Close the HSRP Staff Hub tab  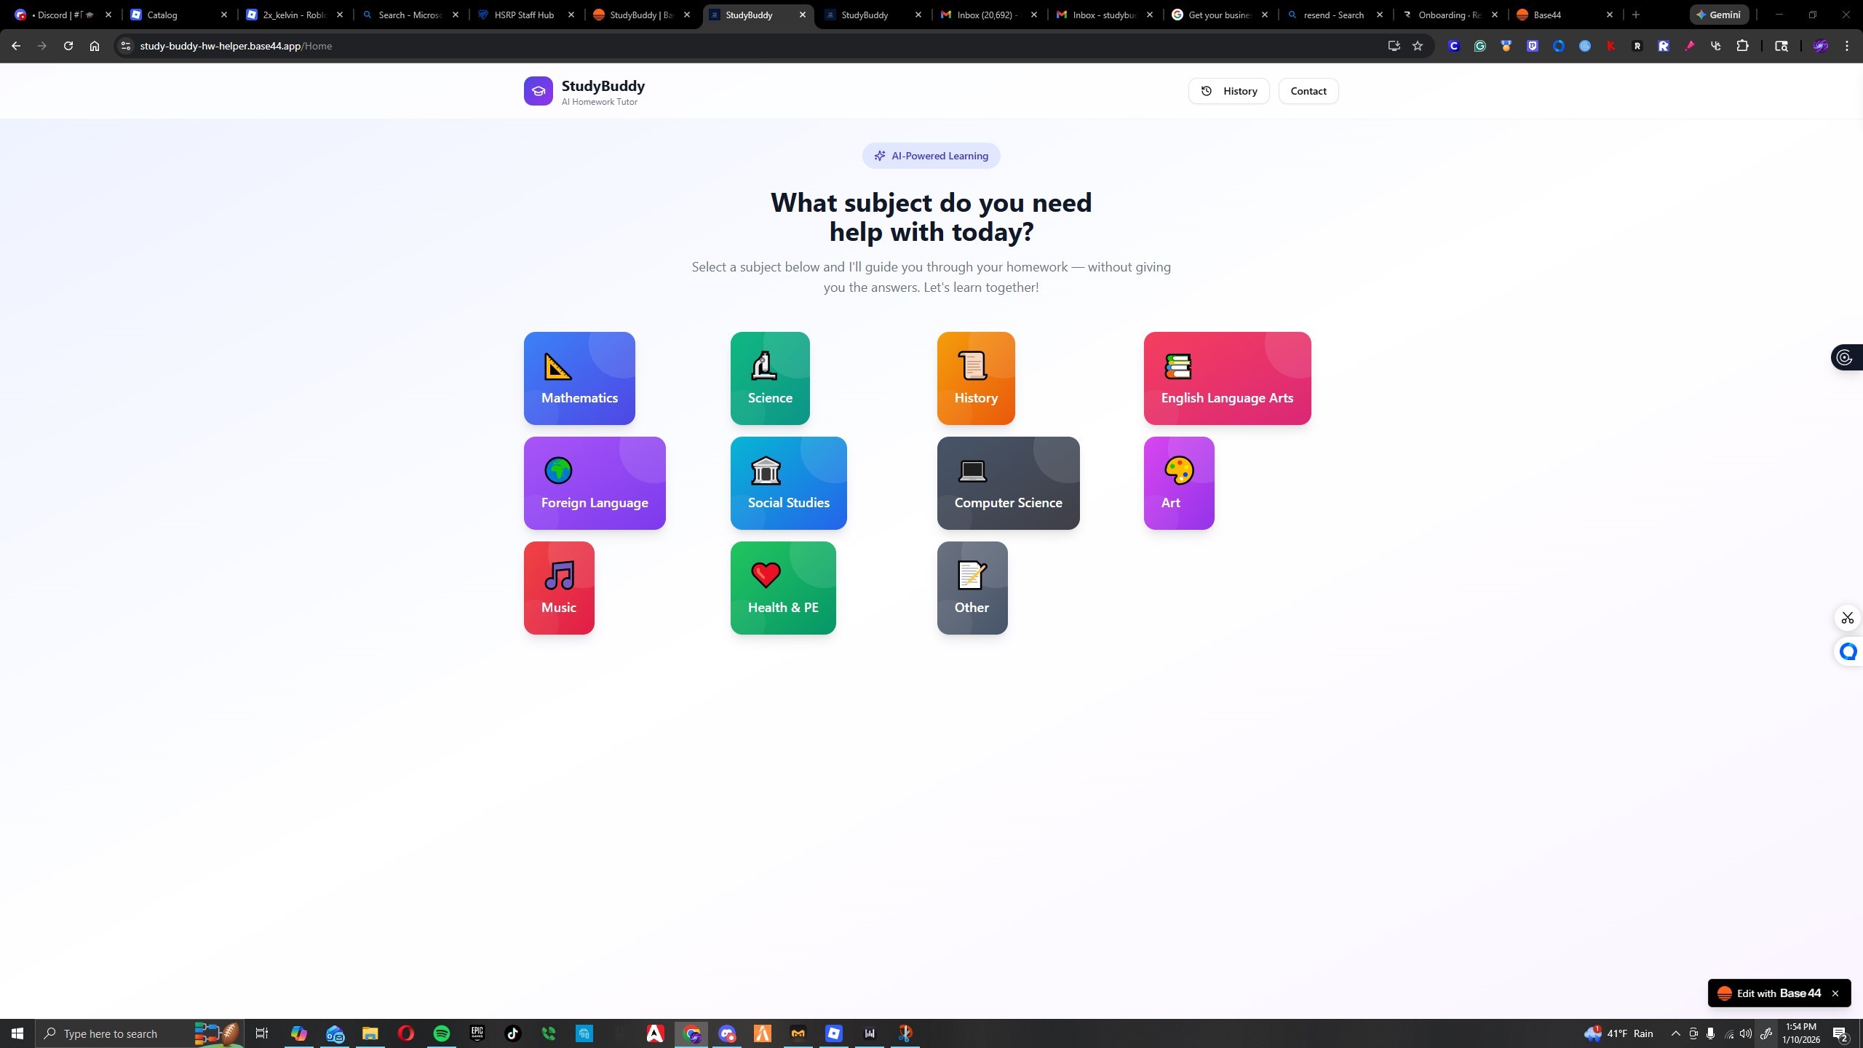pyautogui.click(x=571, y=15)
